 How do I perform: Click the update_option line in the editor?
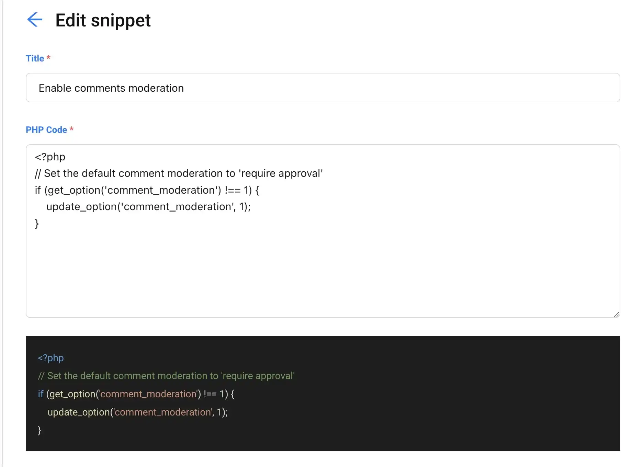[148, 206]
